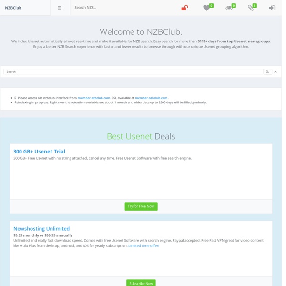
Task: Click the main Search input box
Action: click(x=133, y=71)
